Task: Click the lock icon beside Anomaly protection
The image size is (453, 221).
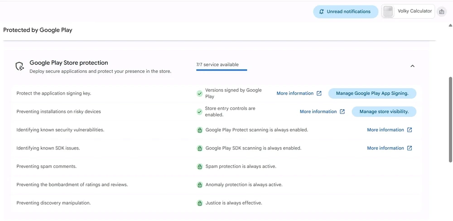Action: [x=199, y=185]
